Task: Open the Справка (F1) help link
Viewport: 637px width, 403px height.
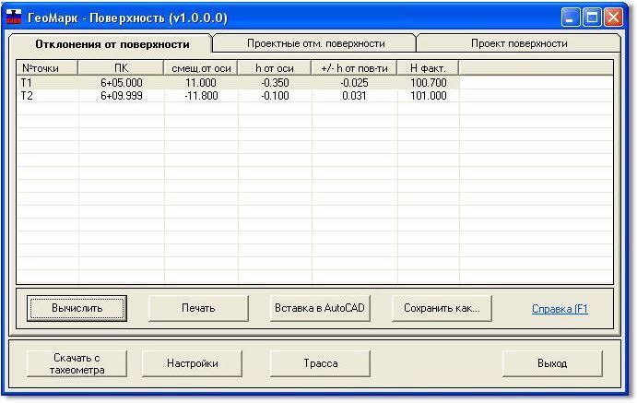Action: pos(560,309)
